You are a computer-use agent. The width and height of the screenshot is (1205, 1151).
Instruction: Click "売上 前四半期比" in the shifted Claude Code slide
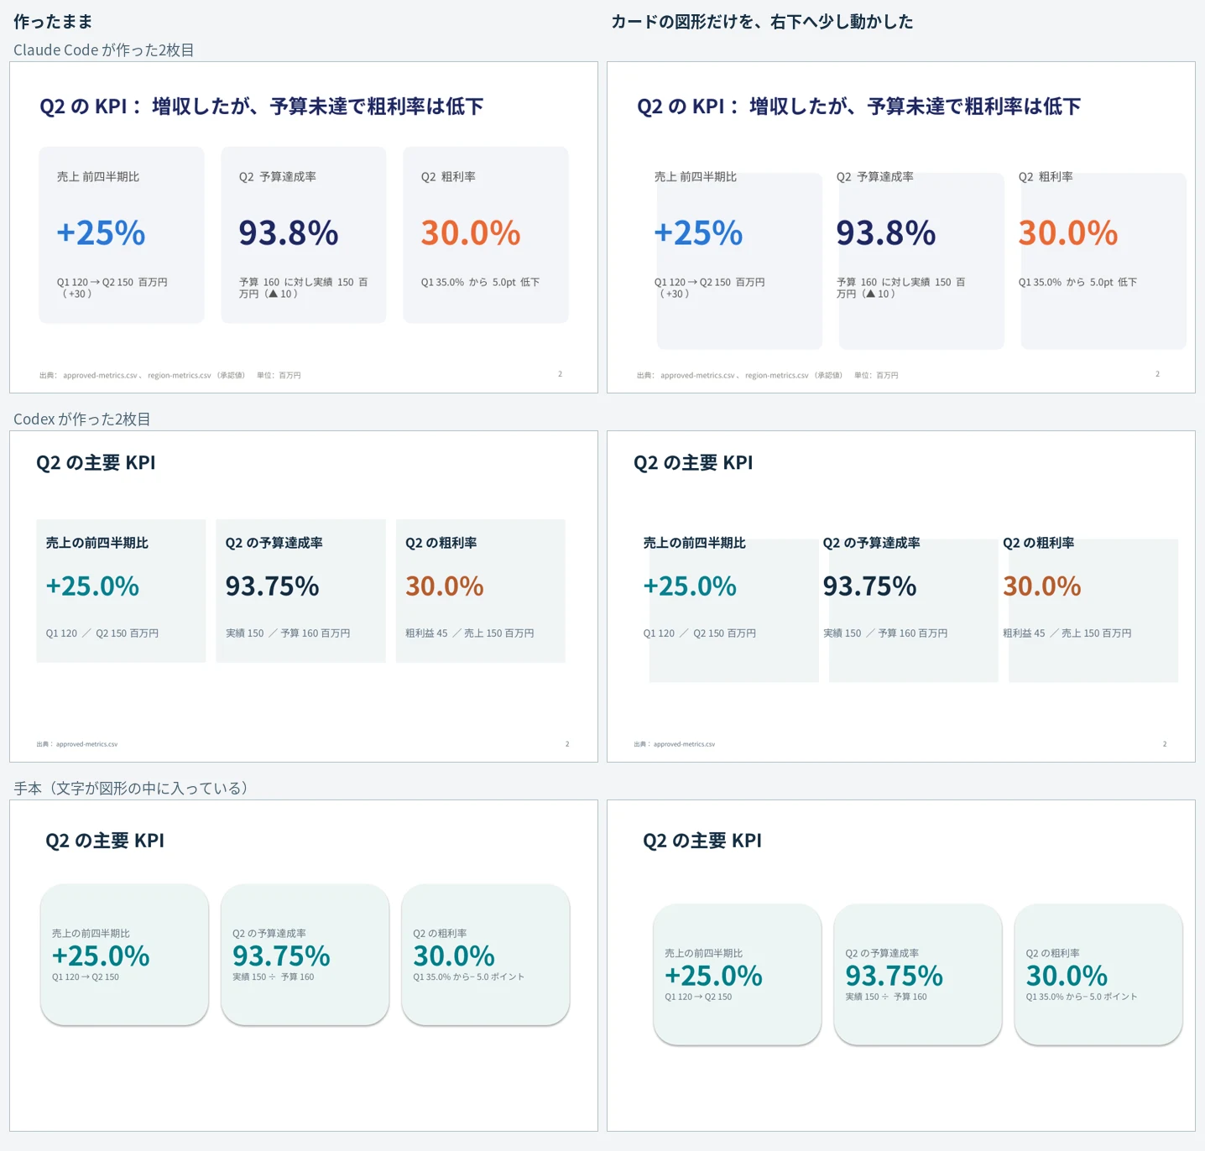(696, 177)
